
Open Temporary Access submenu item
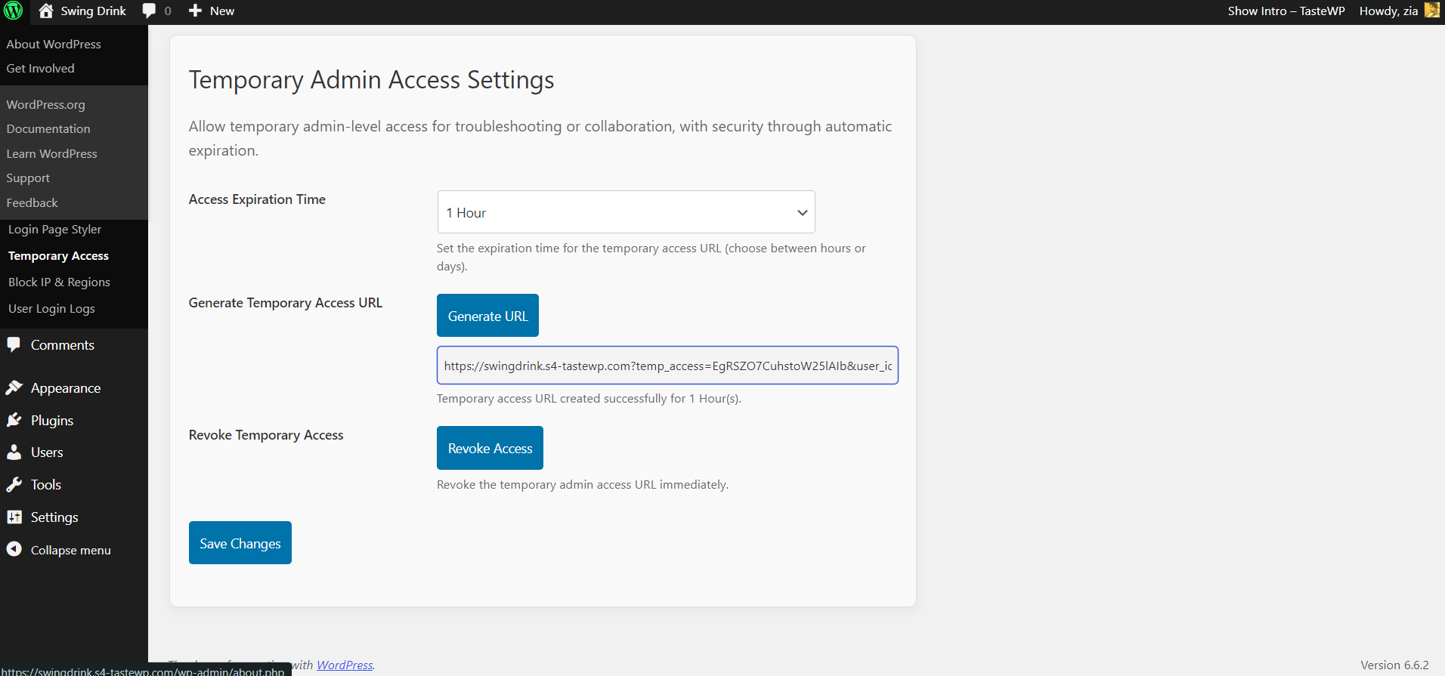tap(58, 256)
